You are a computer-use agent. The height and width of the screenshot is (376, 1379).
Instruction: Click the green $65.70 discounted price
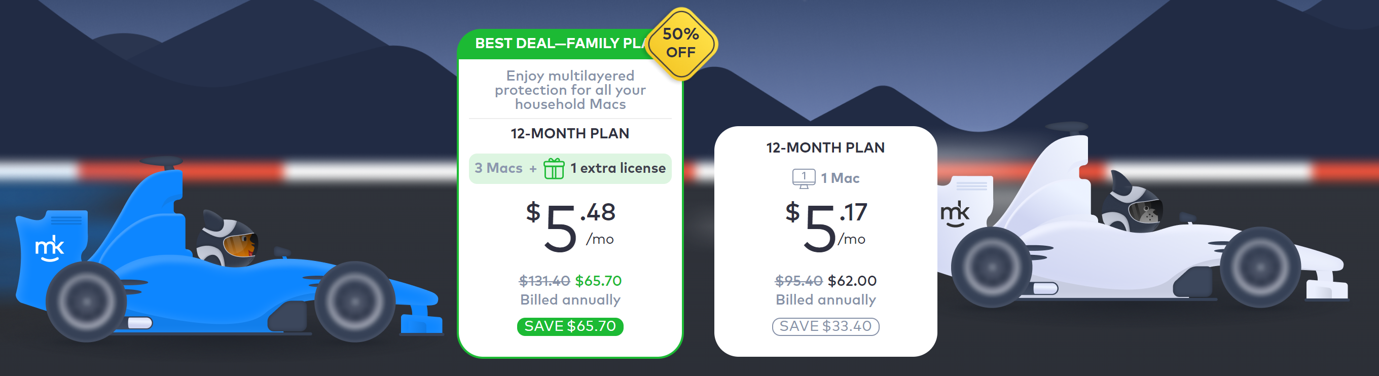tap(598, 281)
